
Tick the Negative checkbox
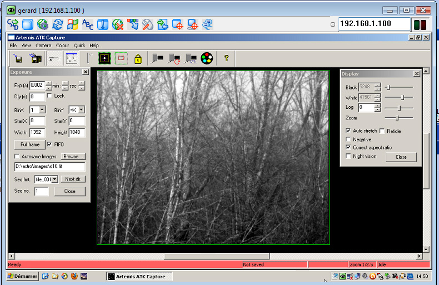(x=348, y=139)
